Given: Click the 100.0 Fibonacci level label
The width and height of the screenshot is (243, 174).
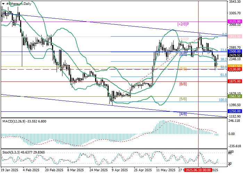Looking at the screenshot, I should tap(223, 100).
